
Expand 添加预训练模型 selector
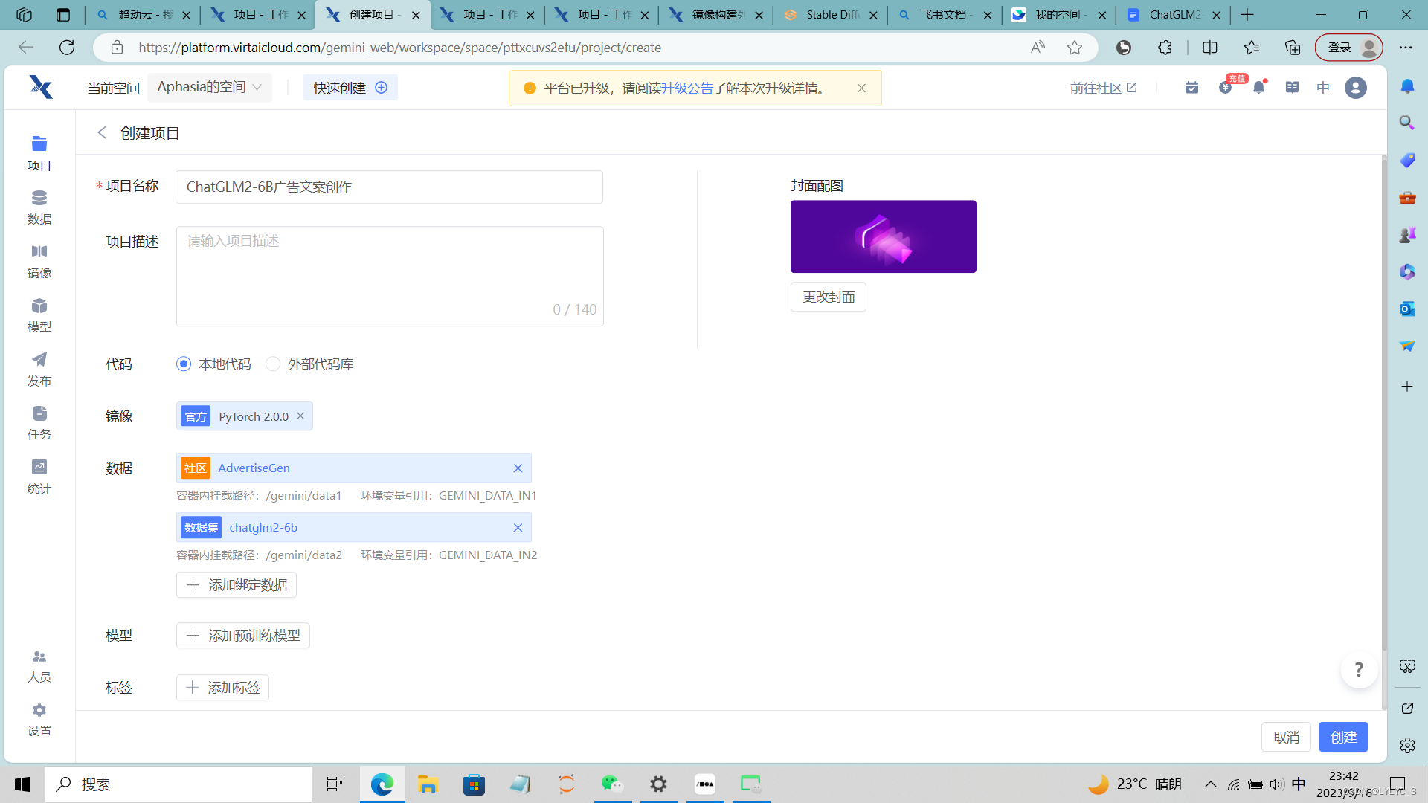tap(243, 636)
